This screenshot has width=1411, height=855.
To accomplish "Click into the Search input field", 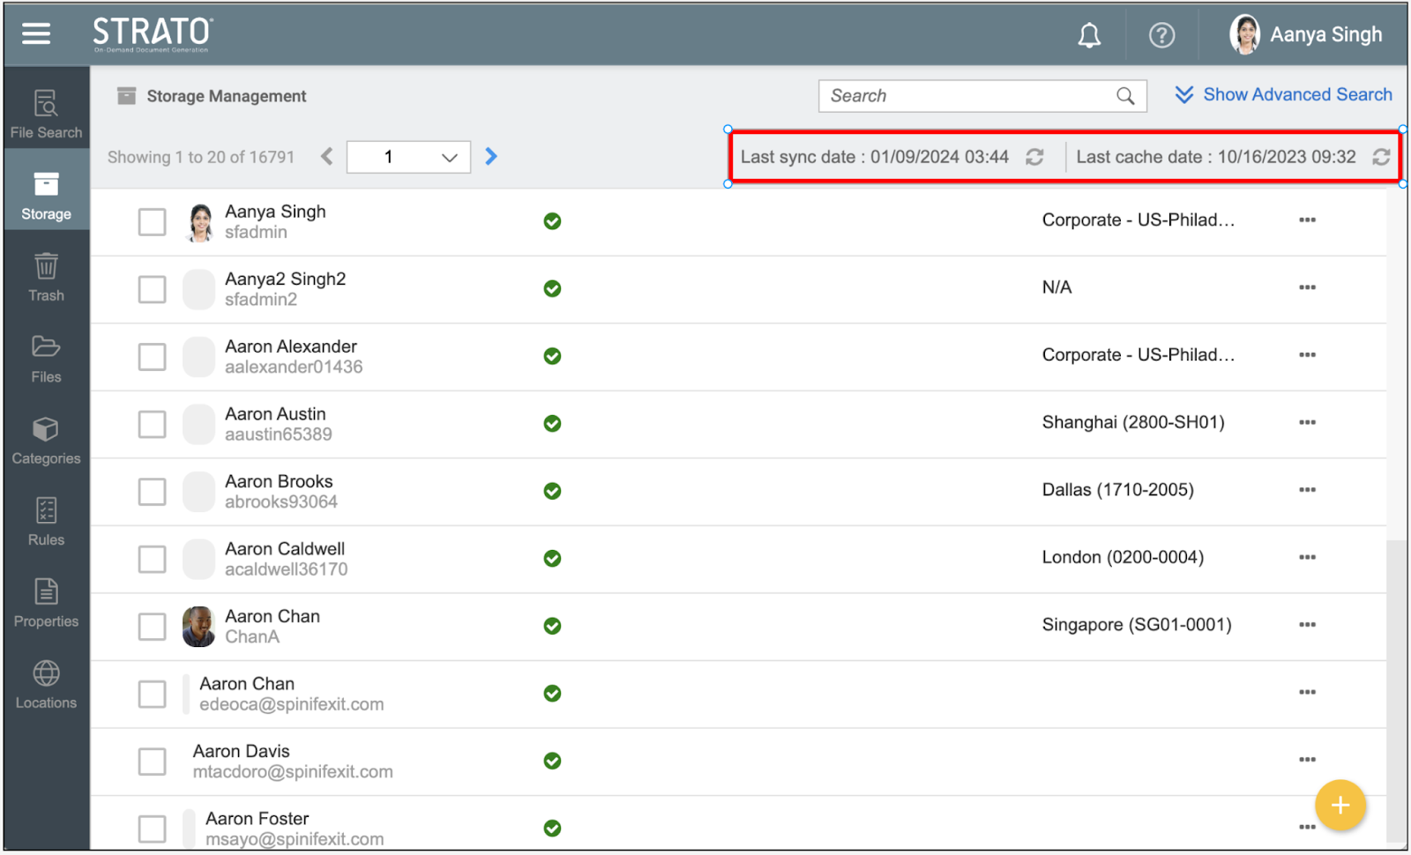I will pos(966,96).
